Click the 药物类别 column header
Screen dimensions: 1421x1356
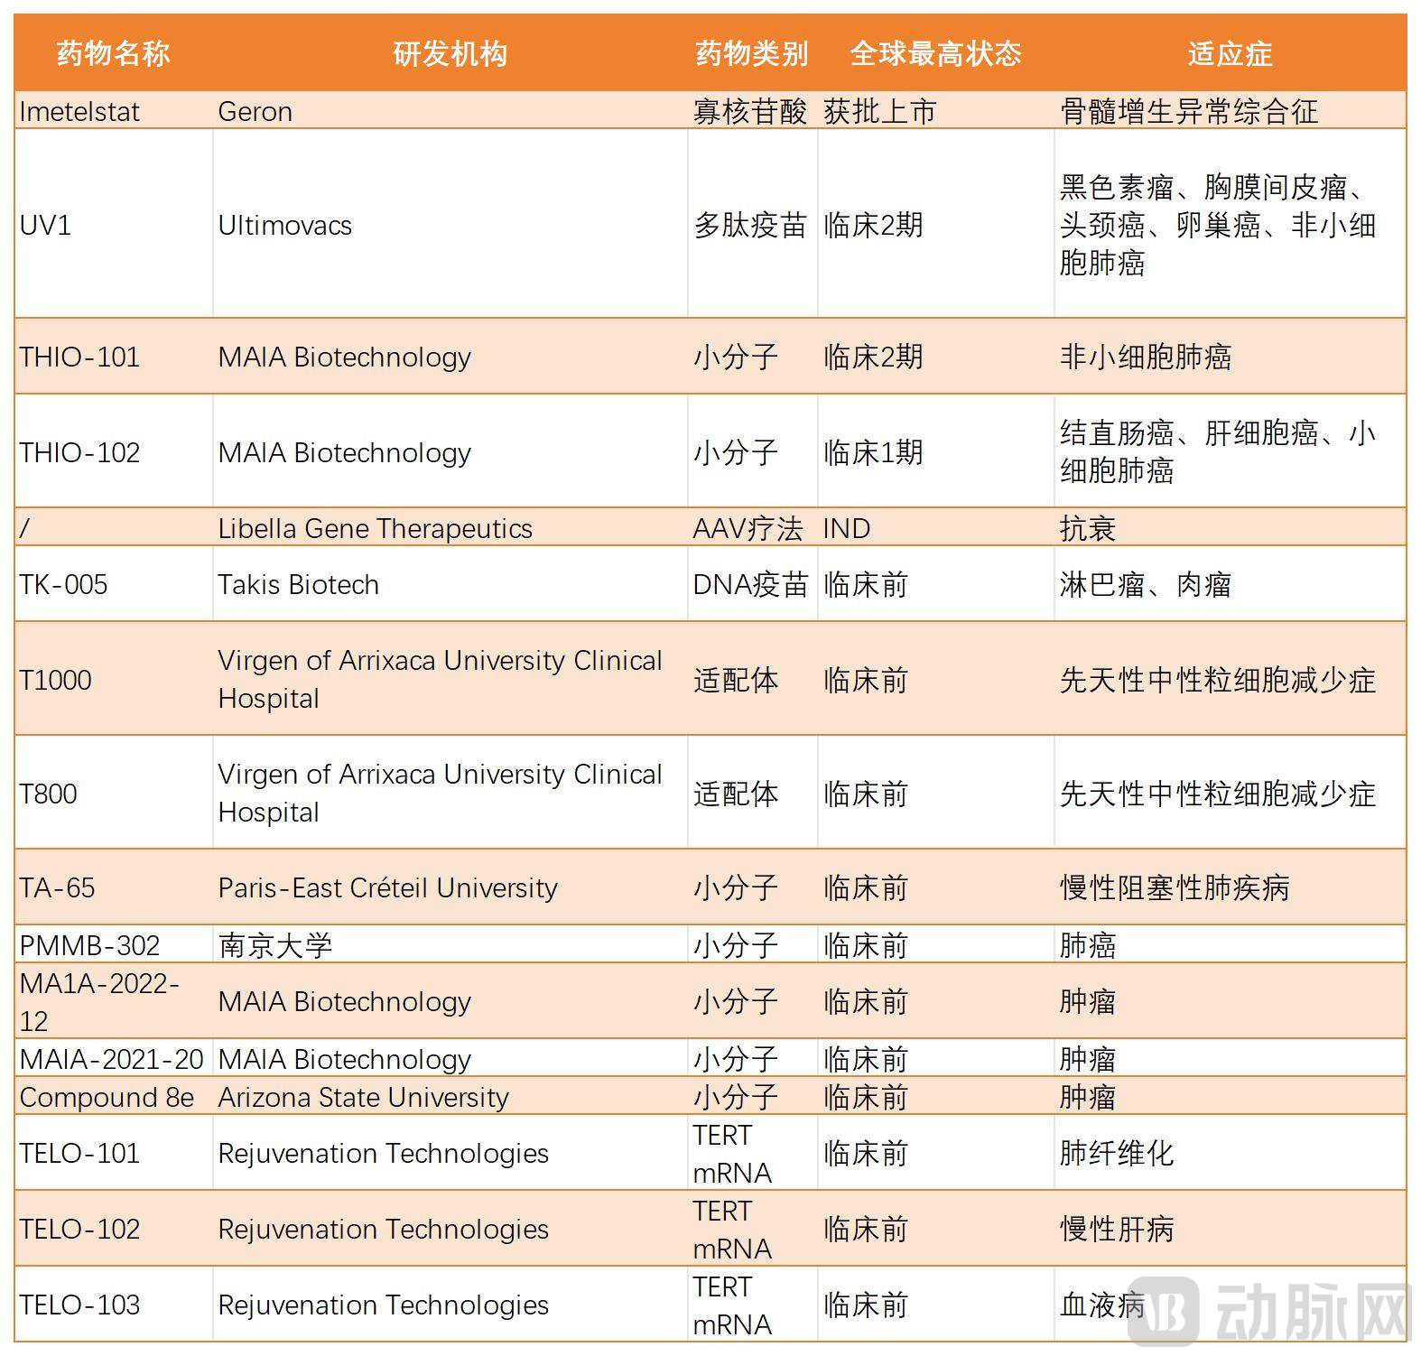[x=752, y=54]
